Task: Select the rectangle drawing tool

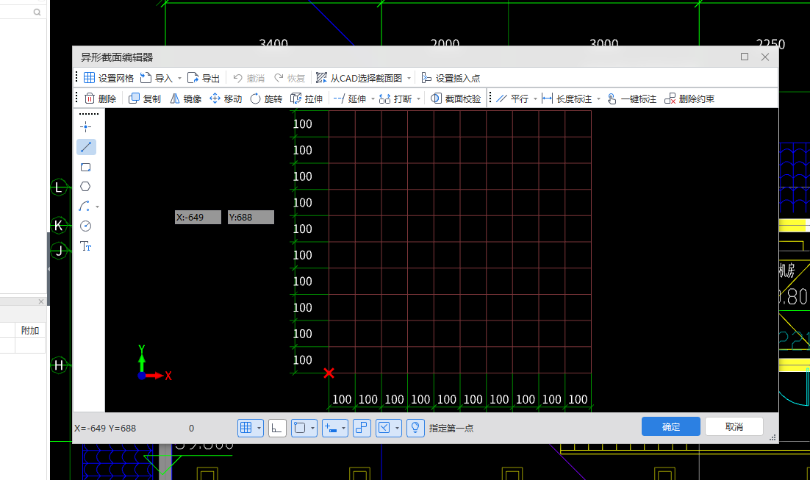Action: (86, 167)
